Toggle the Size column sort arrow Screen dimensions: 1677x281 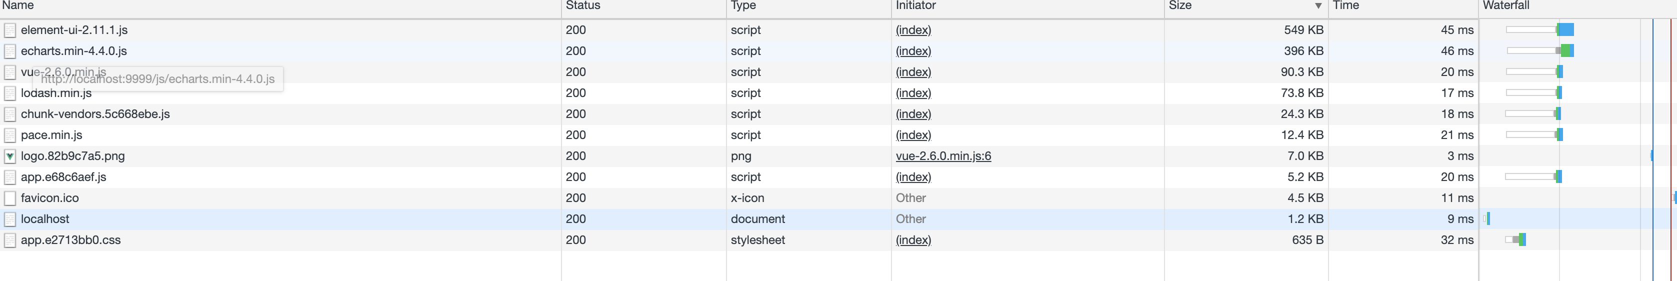(1317, 6)
